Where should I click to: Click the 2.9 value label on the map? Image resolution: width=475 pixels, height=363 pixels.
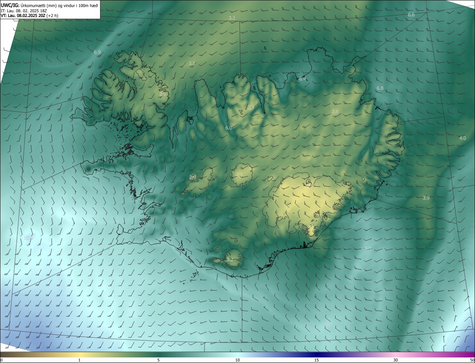pos(193,177)
